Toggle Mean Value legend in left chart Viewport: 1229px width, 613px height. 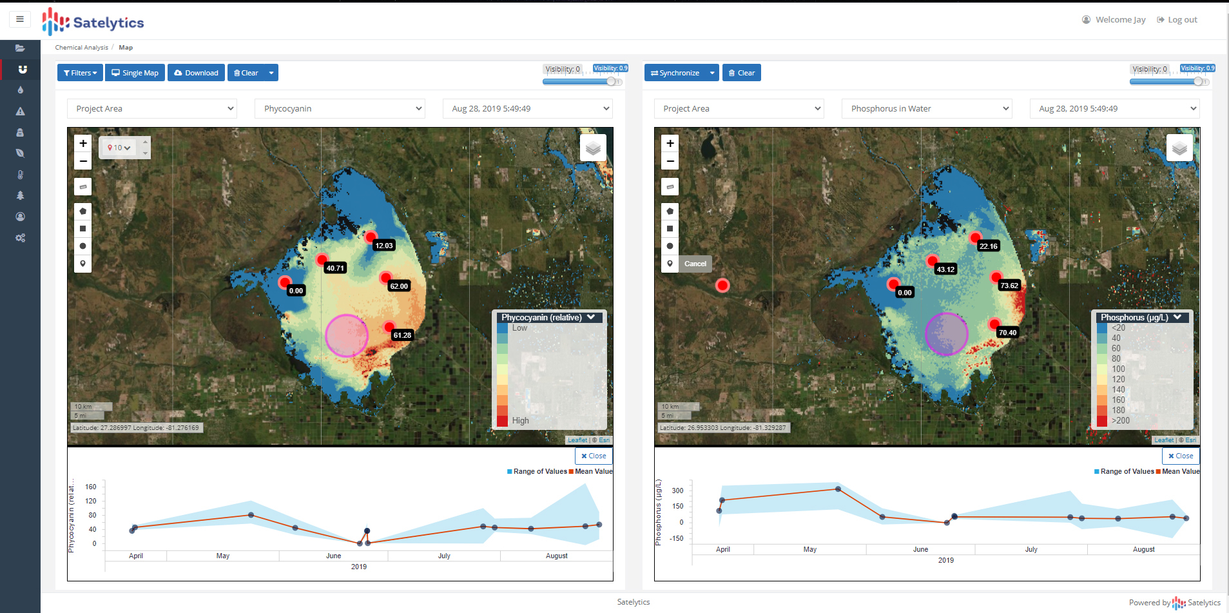tap(590, 472)
